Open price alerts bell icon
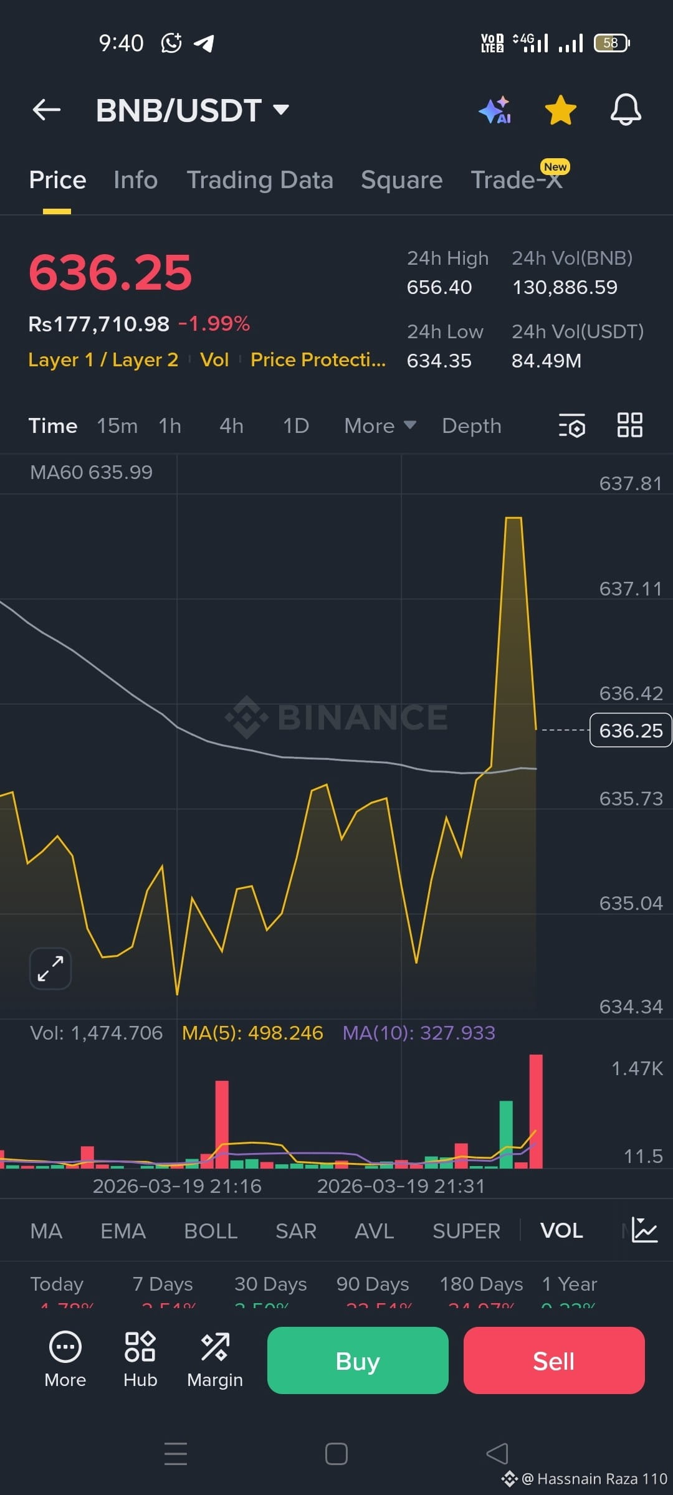The height and width of the screenshot is (1495, 673). point(626,110)
